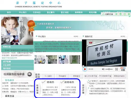The width and height of the screenshot is (131, 98).
Task: Click MORE next to 视频专区 heading
Action: click(123, 36)
